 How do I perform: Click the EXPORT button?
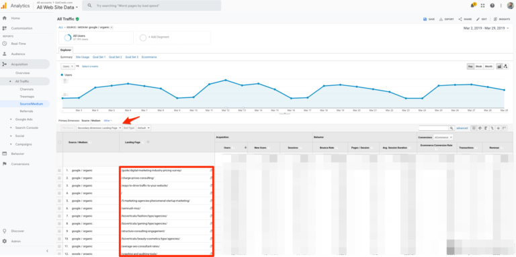point(447,19)
